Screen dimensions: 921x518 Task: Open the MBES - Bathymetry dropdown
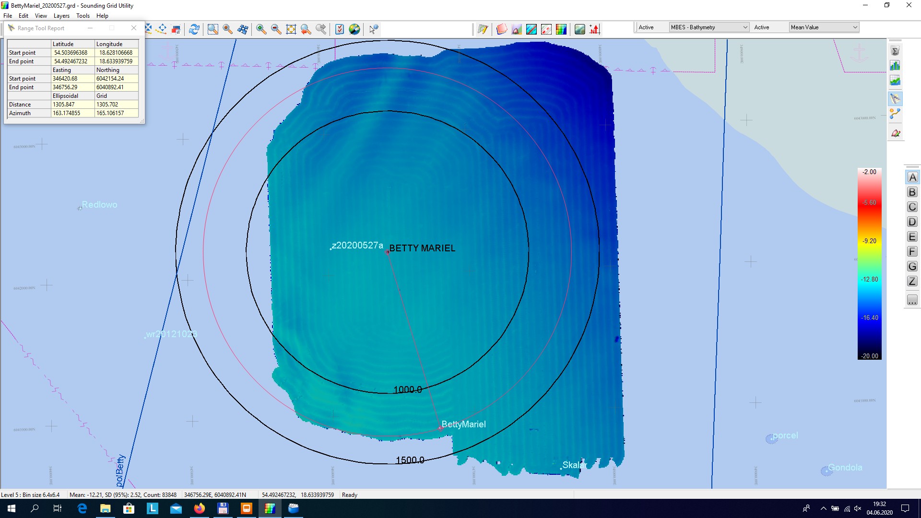coord(708,27)
